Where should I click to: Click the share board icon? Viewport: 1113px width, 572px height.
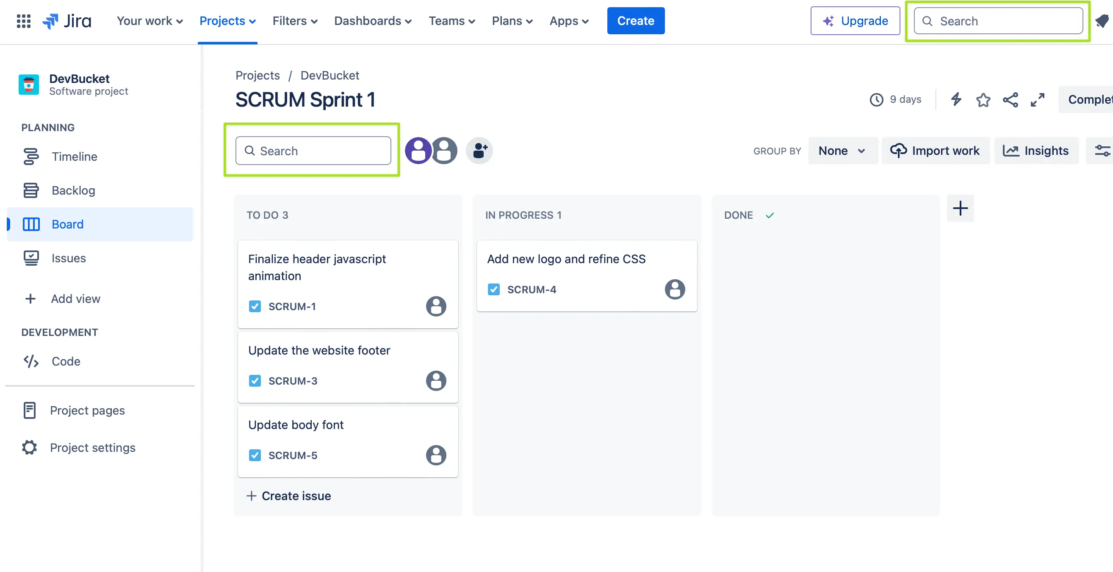(x=1010, y=100)
